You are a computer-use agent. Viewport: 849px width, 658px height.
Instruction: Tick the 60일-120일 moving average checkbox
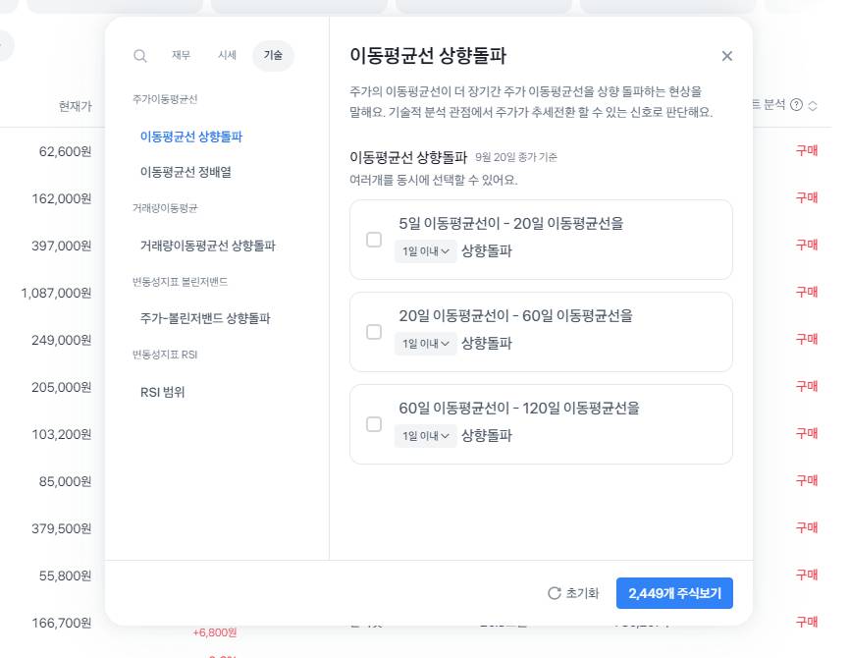tap(374, 423)
